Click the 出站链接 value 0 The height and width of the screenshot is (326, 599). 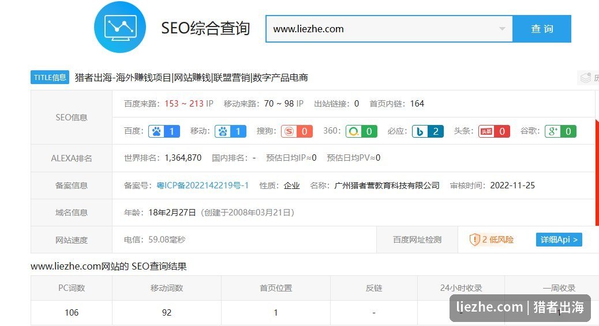pyautogui.click(x=357, y=104)
